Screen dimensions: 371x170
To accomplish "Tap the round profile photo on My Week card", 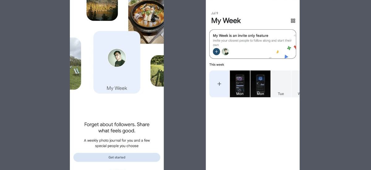I will pyautogui.click(x=117, y=58).
